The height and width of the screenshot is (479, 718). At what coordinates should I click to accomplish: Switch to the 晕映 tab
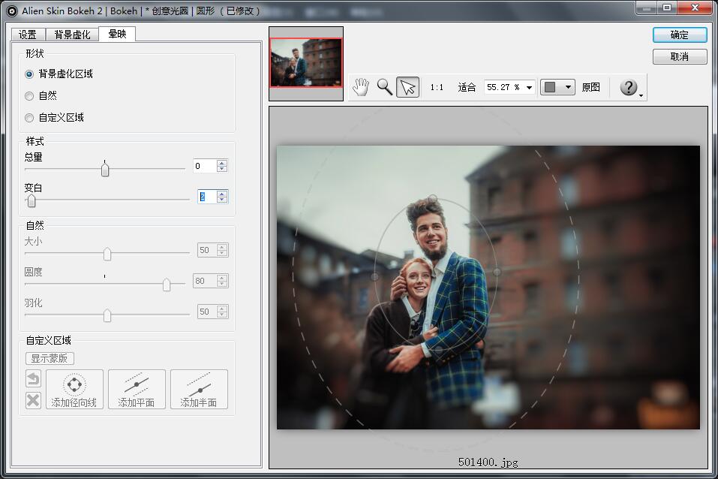(x=117, y=34)
